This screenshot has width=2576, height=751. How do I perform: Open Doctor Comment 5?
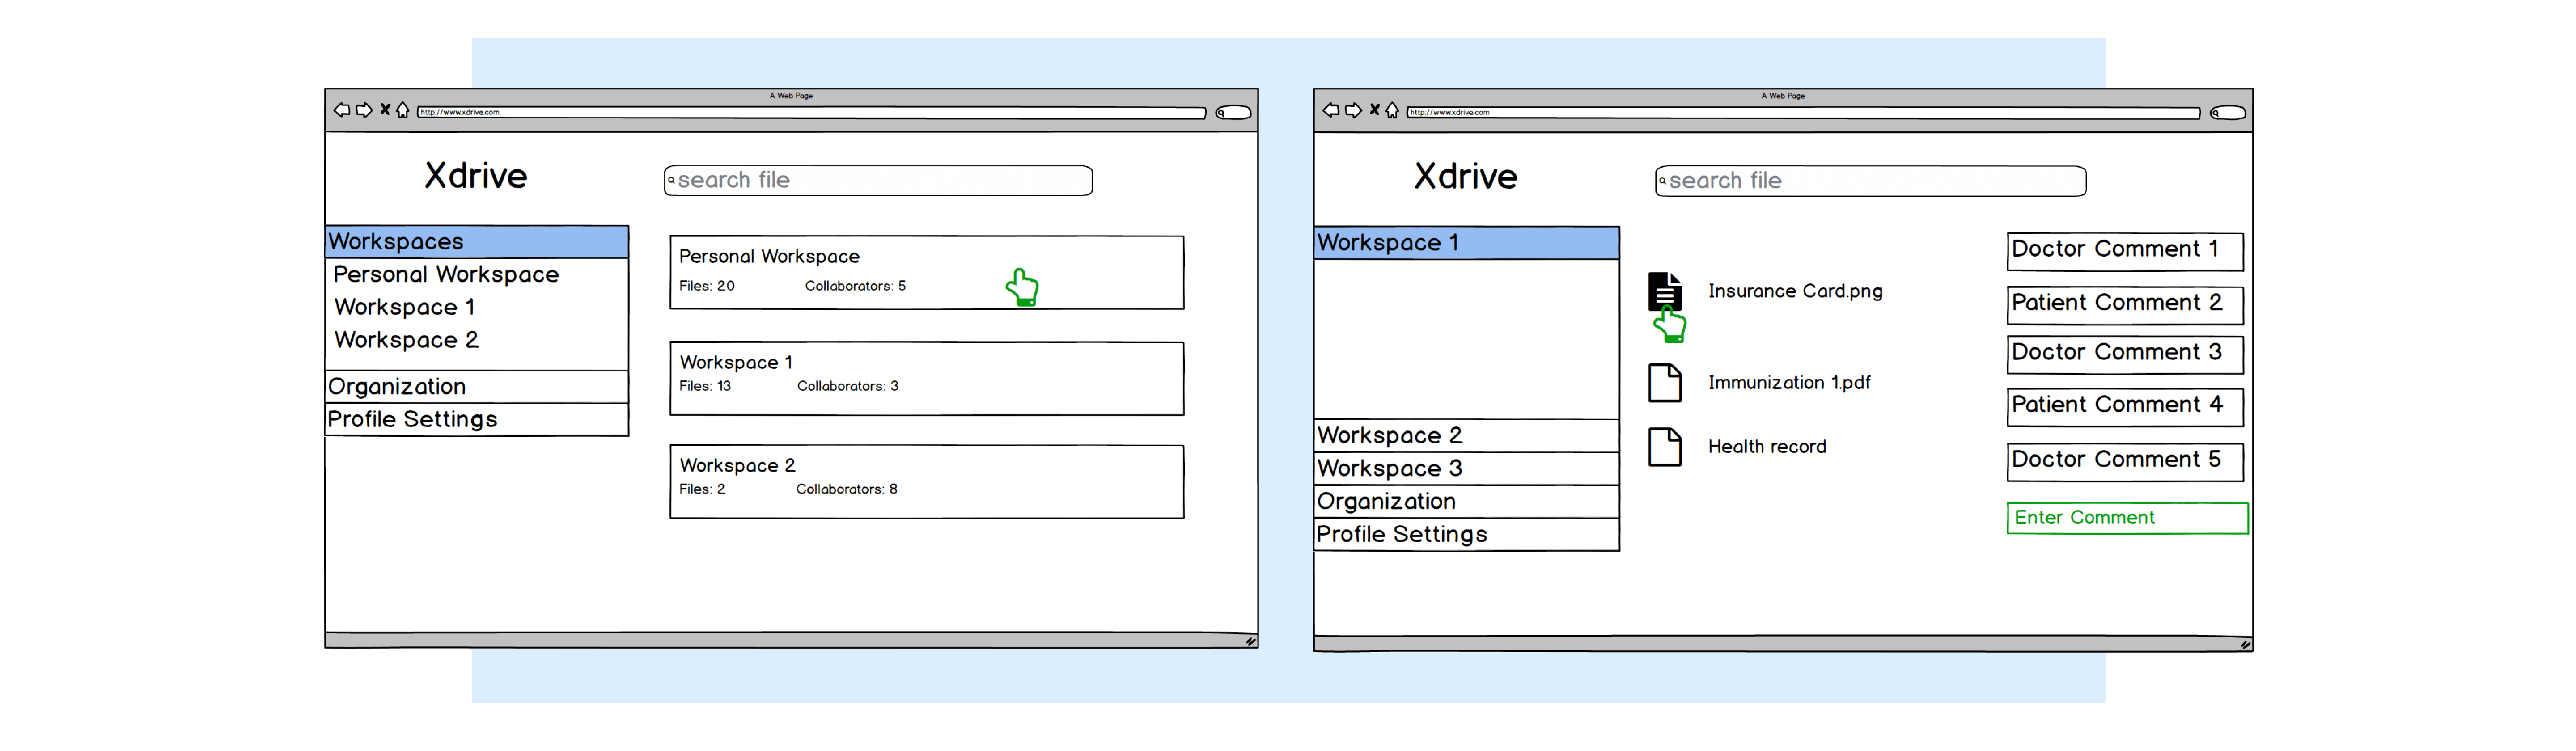coord(2125,462)
